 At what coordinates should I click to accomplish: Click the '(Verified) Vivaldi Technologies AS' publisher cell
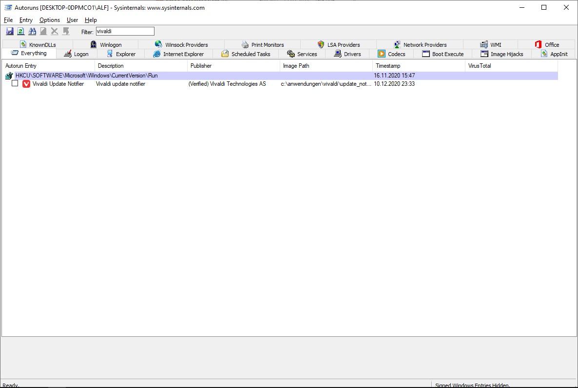pos(227,84)
